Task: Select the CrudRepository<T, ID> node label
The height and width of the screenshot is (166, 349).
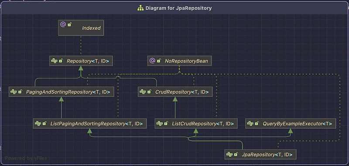Action: tap(182, 92)
